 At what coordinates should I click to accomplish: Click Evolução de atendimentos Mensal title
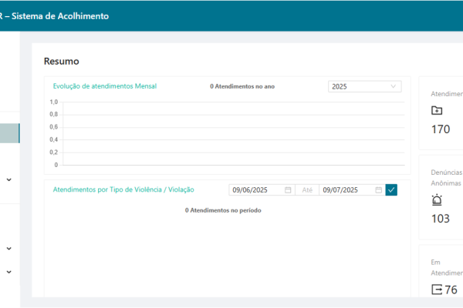[x=103, y=86]
